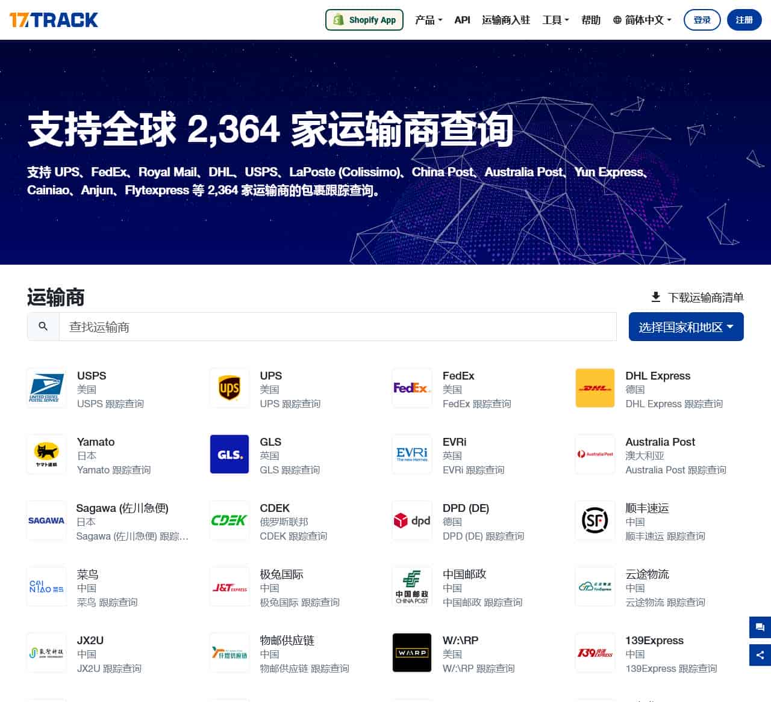The height and width of the screenshot is (702, 771).
Task: Expand the 工具 dropdown menu
Action: click(555, 20)
